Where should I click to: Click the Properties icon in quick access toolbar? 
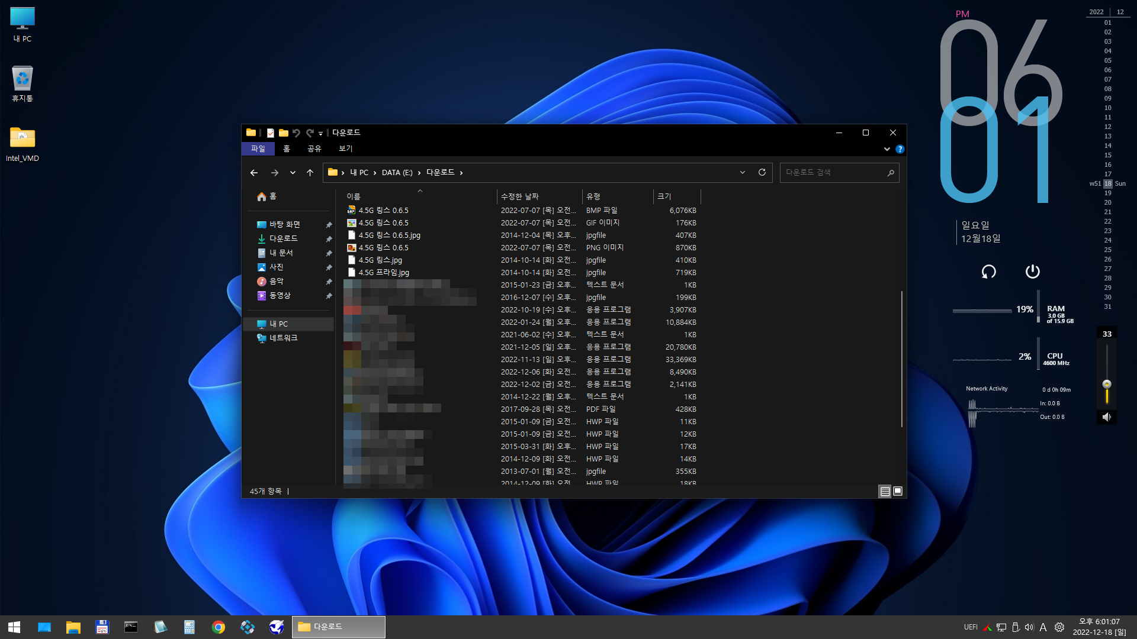[271, 133]
